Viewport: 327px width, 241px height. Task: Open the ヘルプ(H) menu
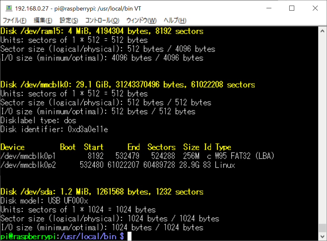[175, 20]
